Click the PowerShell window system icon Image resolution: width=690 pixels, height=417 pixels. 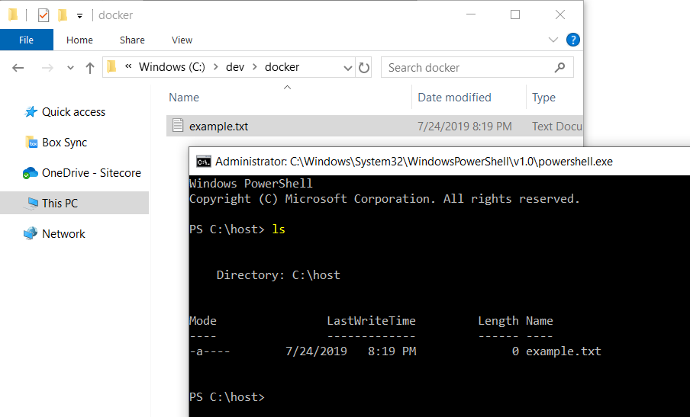(203, 162)
